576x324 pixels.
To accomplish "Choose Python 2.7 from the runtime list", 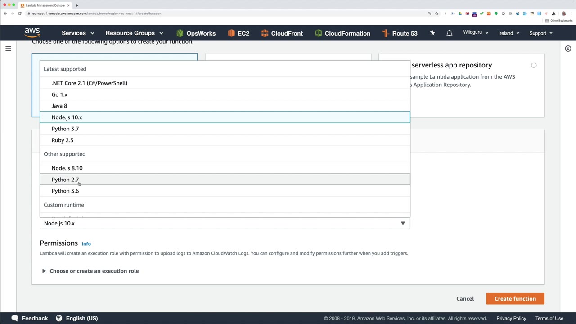I will pos(225,180).
